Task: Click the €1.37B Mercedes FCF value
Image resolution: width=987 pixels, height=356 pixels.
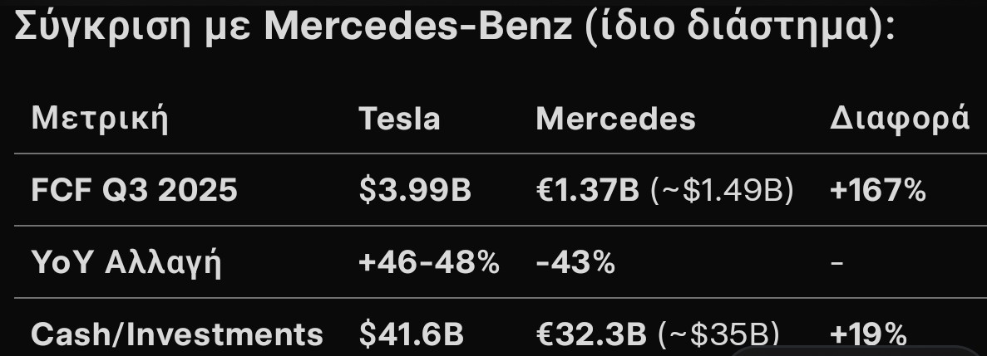Action: (x=587, y=191)
